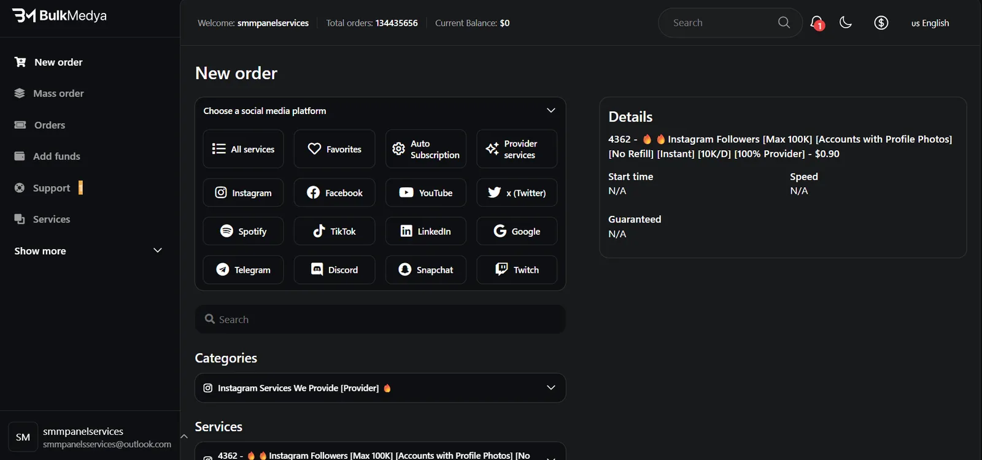Viewport: 982px width, 460px height.
Task: Click the Speed label in Details
Action: point(803,177)
